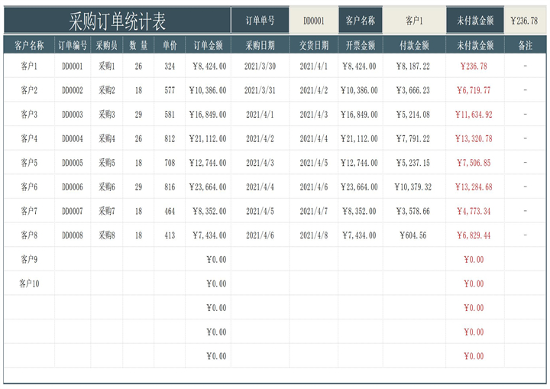Select the 订单金额 column header
Viewport: 550px width, 389px height.
point(208,46)
